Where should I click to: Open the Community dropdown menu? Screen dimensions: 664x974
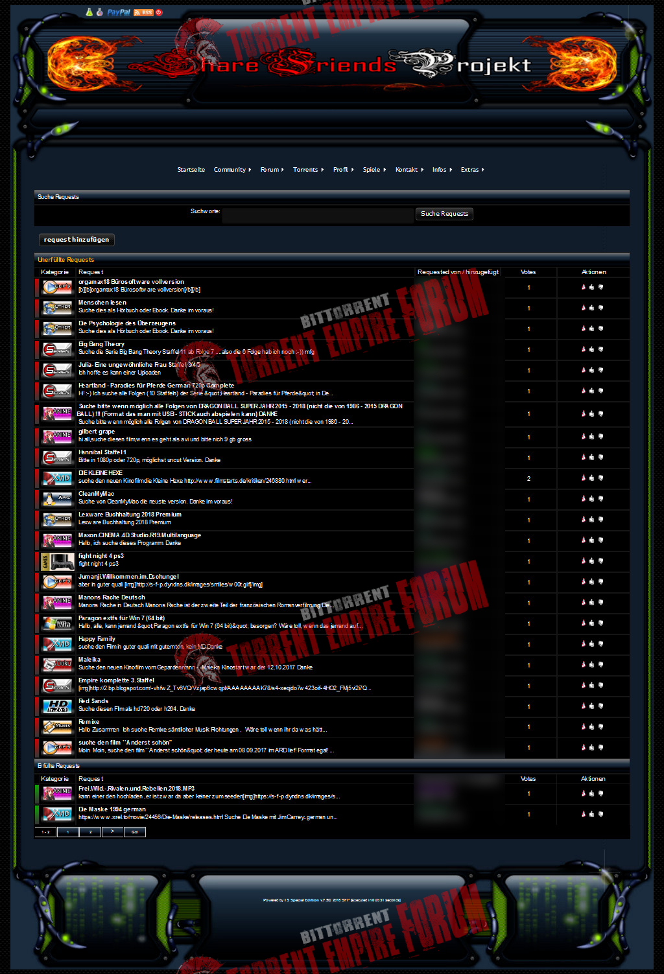click(232, 170)
